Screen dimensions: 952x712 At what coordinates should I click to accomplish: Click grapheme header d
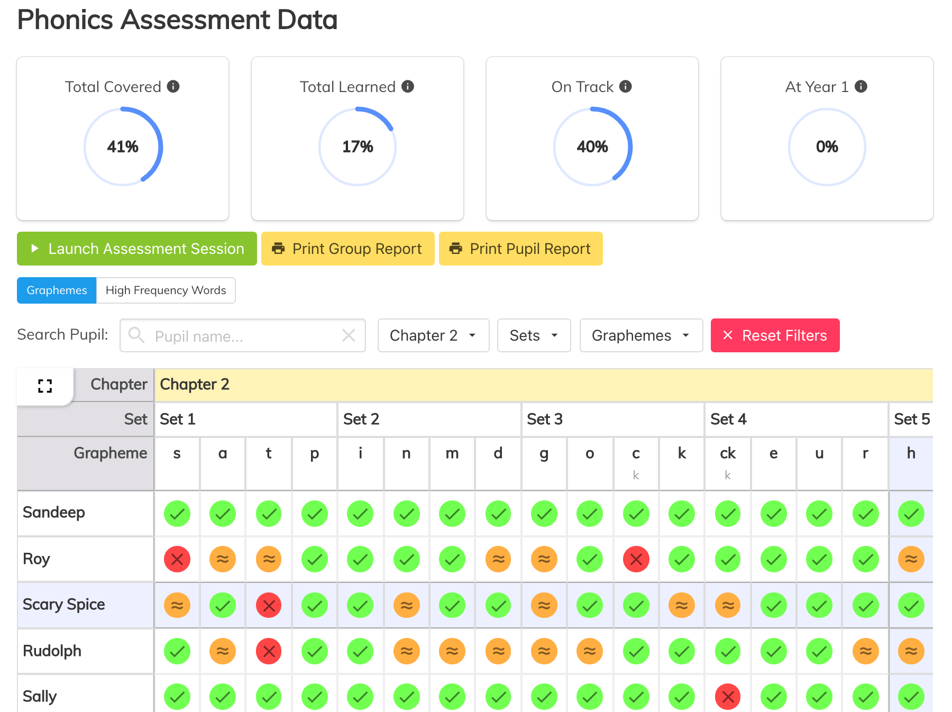click(498, 463)
